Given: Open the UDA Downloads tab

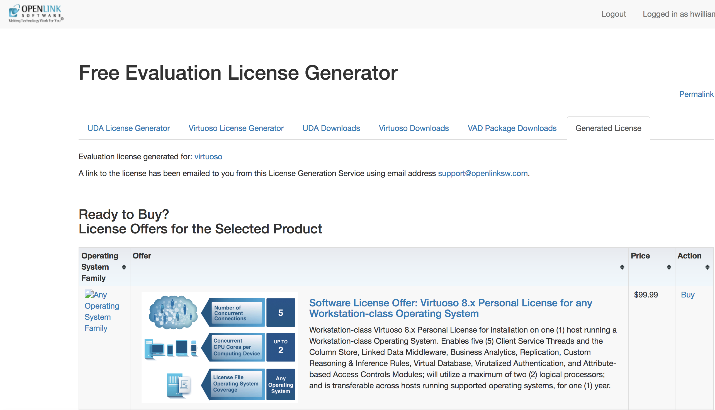Looking at the screenshot, I should coord(331,128).
